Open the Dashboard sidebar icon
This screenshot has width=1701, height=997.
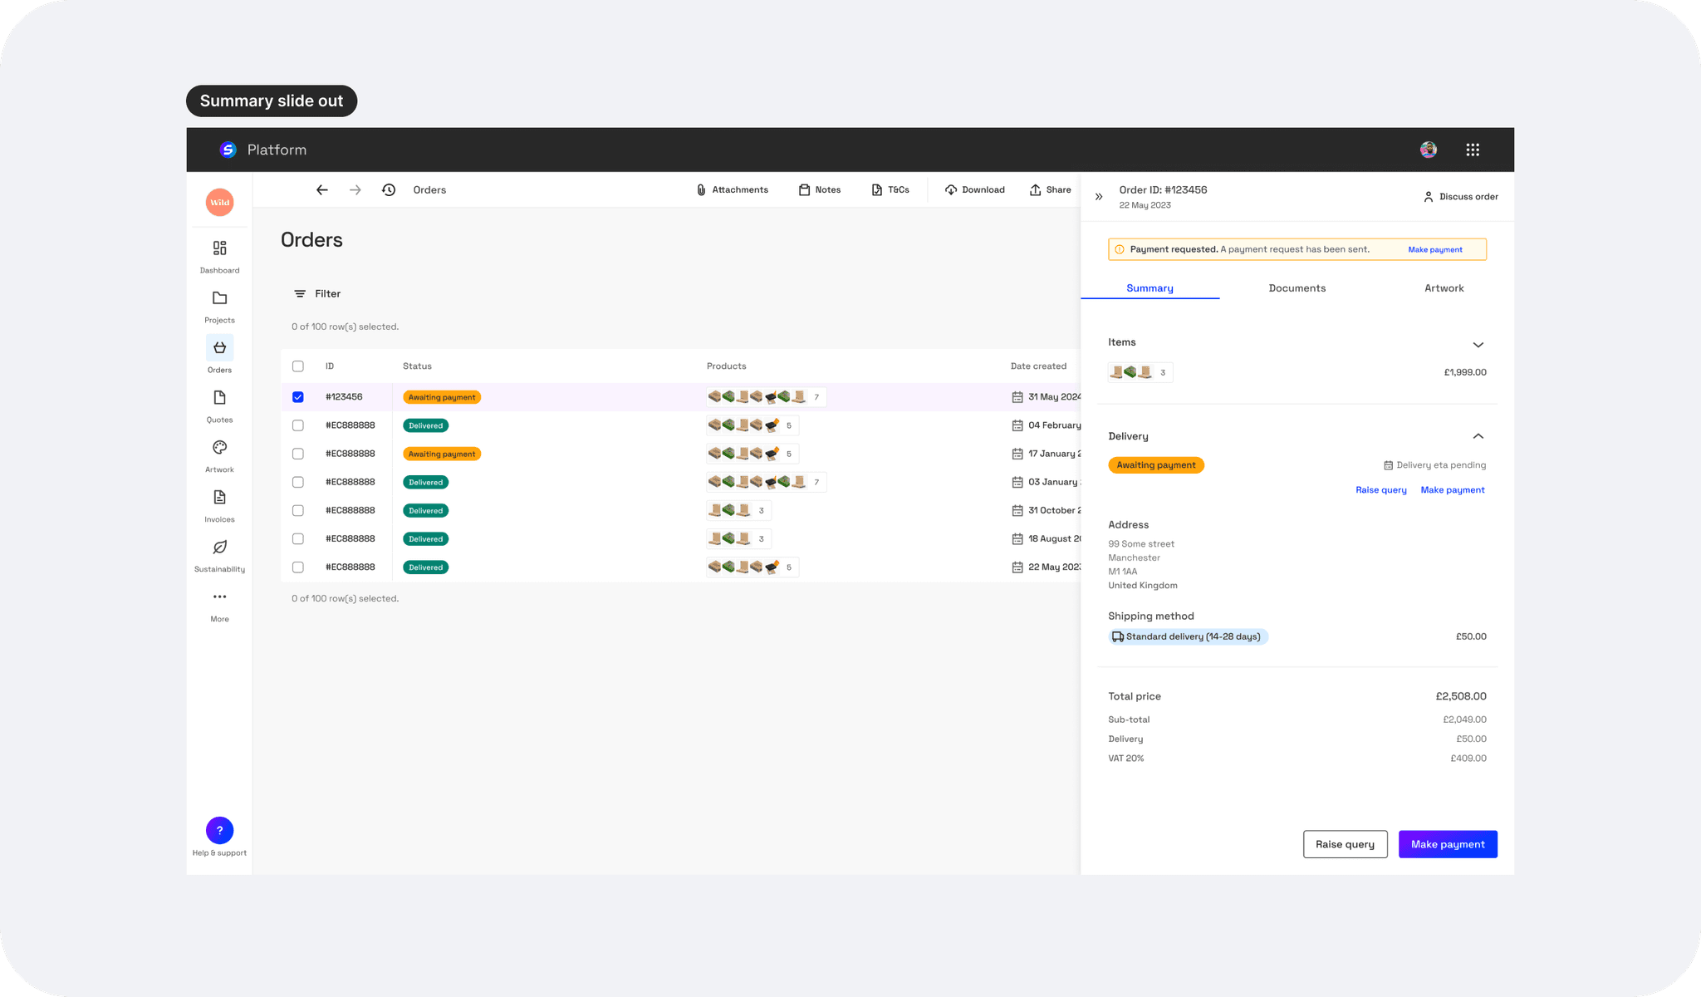click(219, 248)
